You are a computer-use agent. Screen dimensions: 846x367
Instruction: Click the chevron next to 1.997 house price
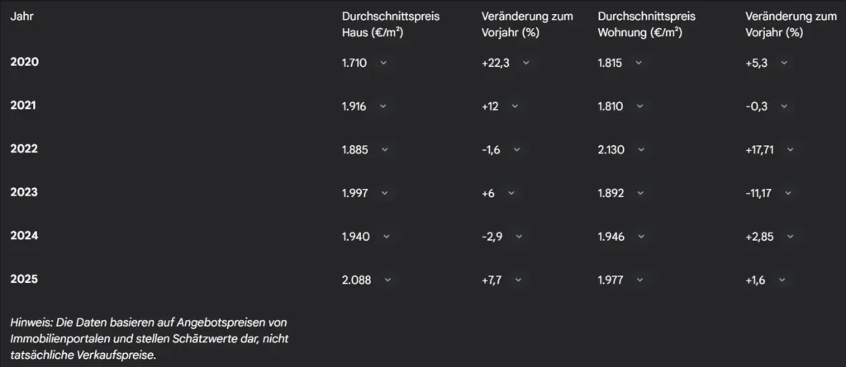(383, 193)
